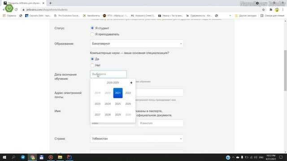Open Telegram from the taskbar
Image resolution: width=287 pixels, height=161 pixels.
click(23, 157)
